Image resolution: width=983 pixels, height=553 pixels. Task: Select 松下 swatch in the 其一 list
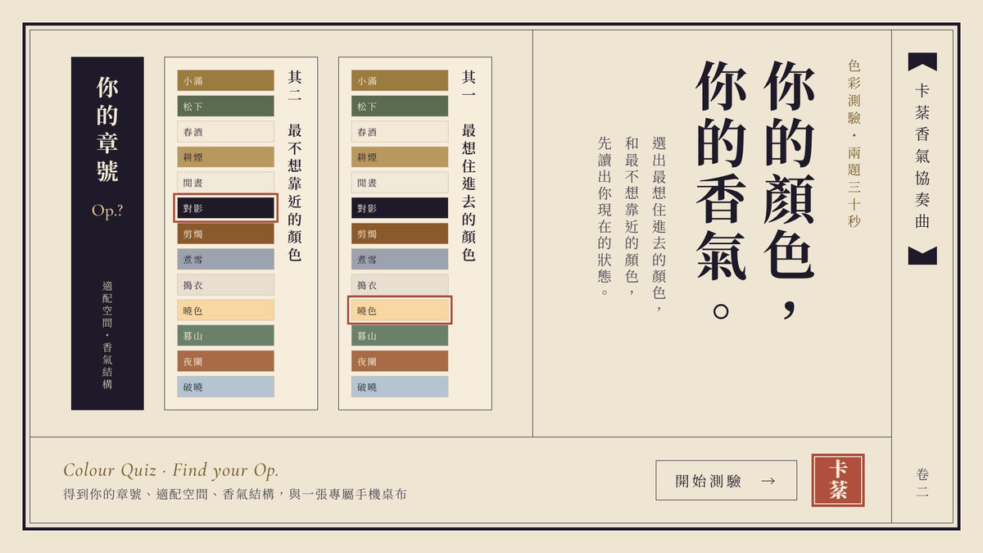[x=400, y=106]
